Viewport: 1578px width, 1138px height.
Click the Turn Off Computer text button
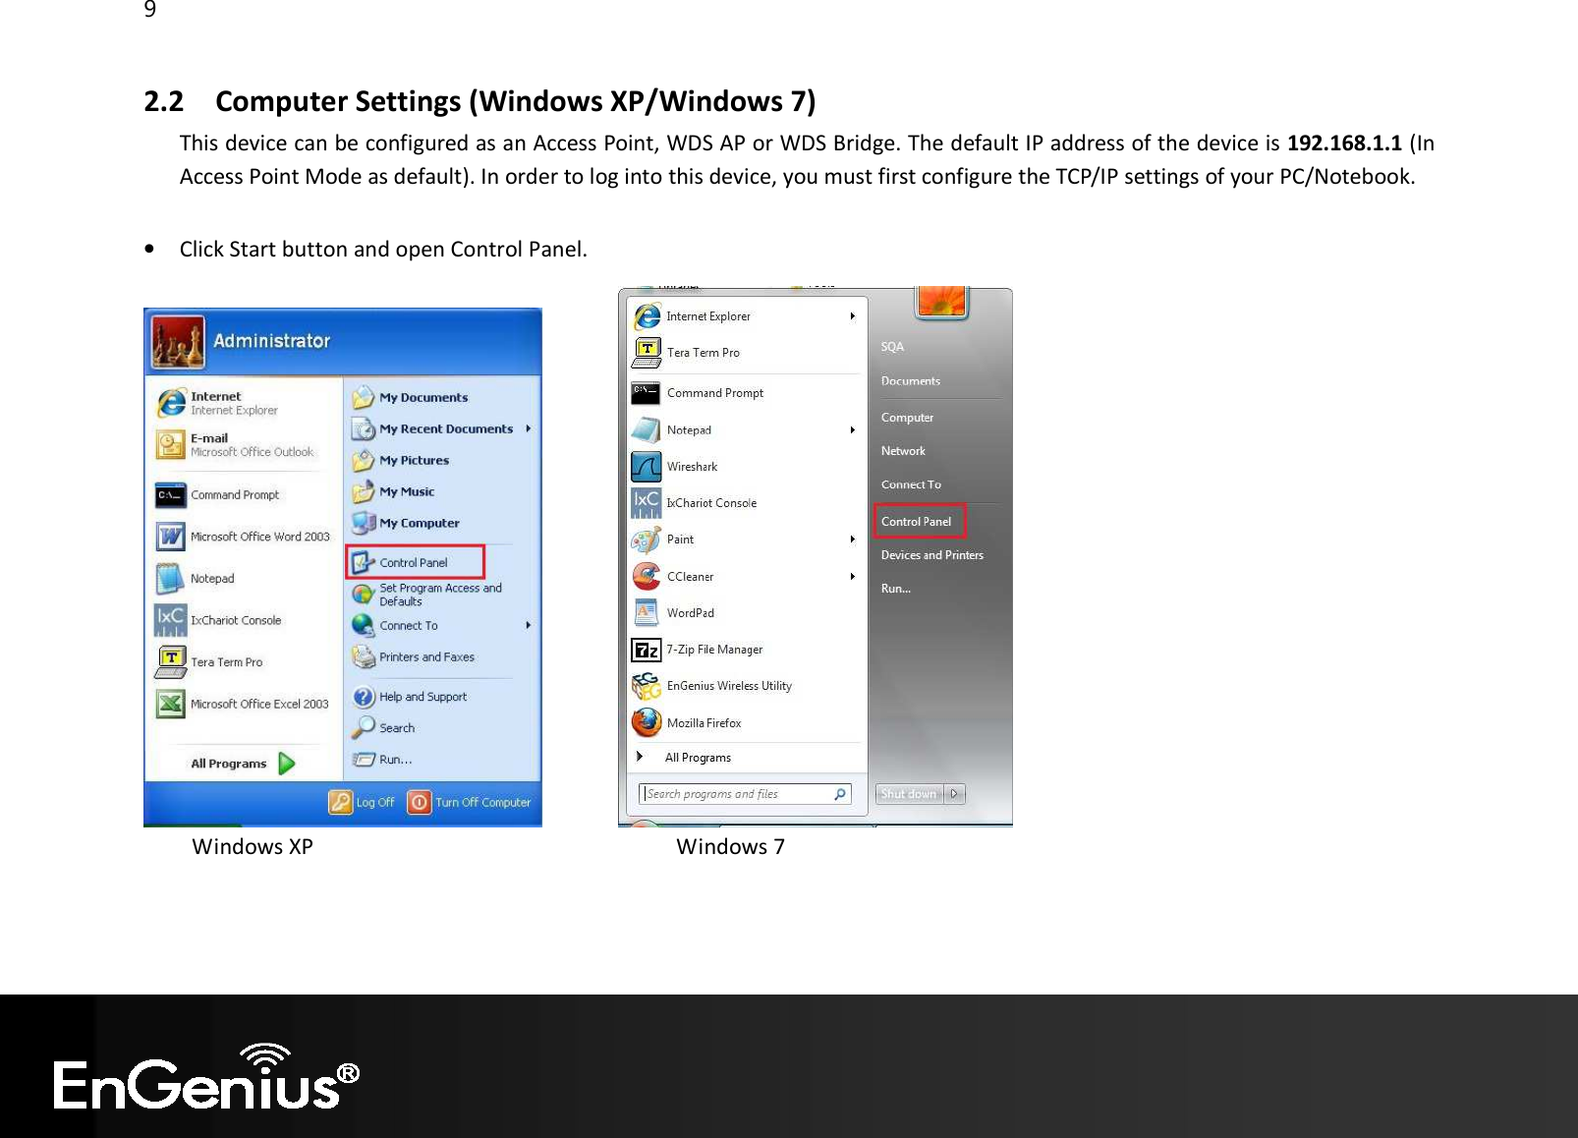point(482,803)
